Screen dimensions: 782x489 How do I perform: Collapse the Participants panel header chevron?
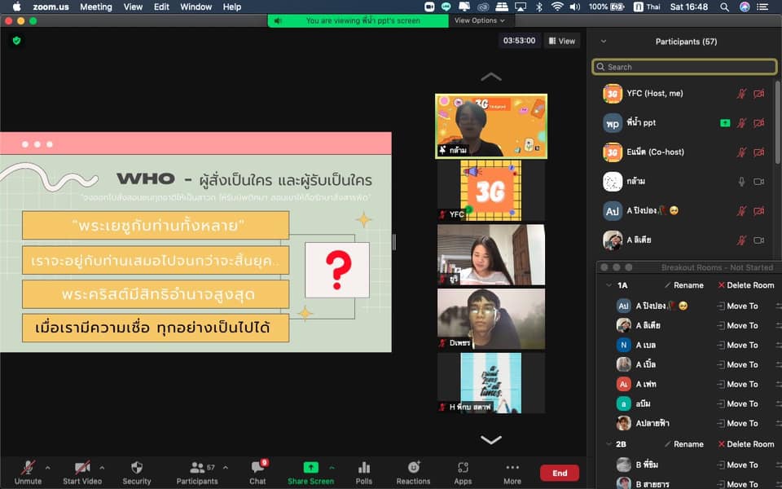coord(603,42)
